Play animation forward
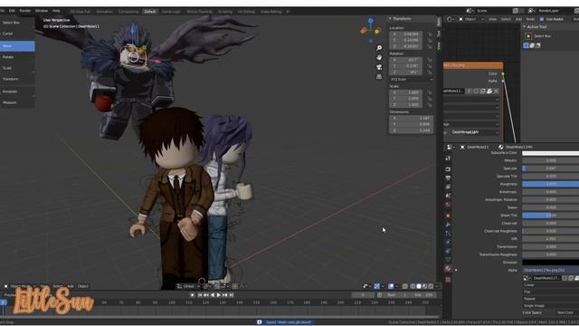Image resolution: width=579 pixels, height=326 pixels. (219, 295)
